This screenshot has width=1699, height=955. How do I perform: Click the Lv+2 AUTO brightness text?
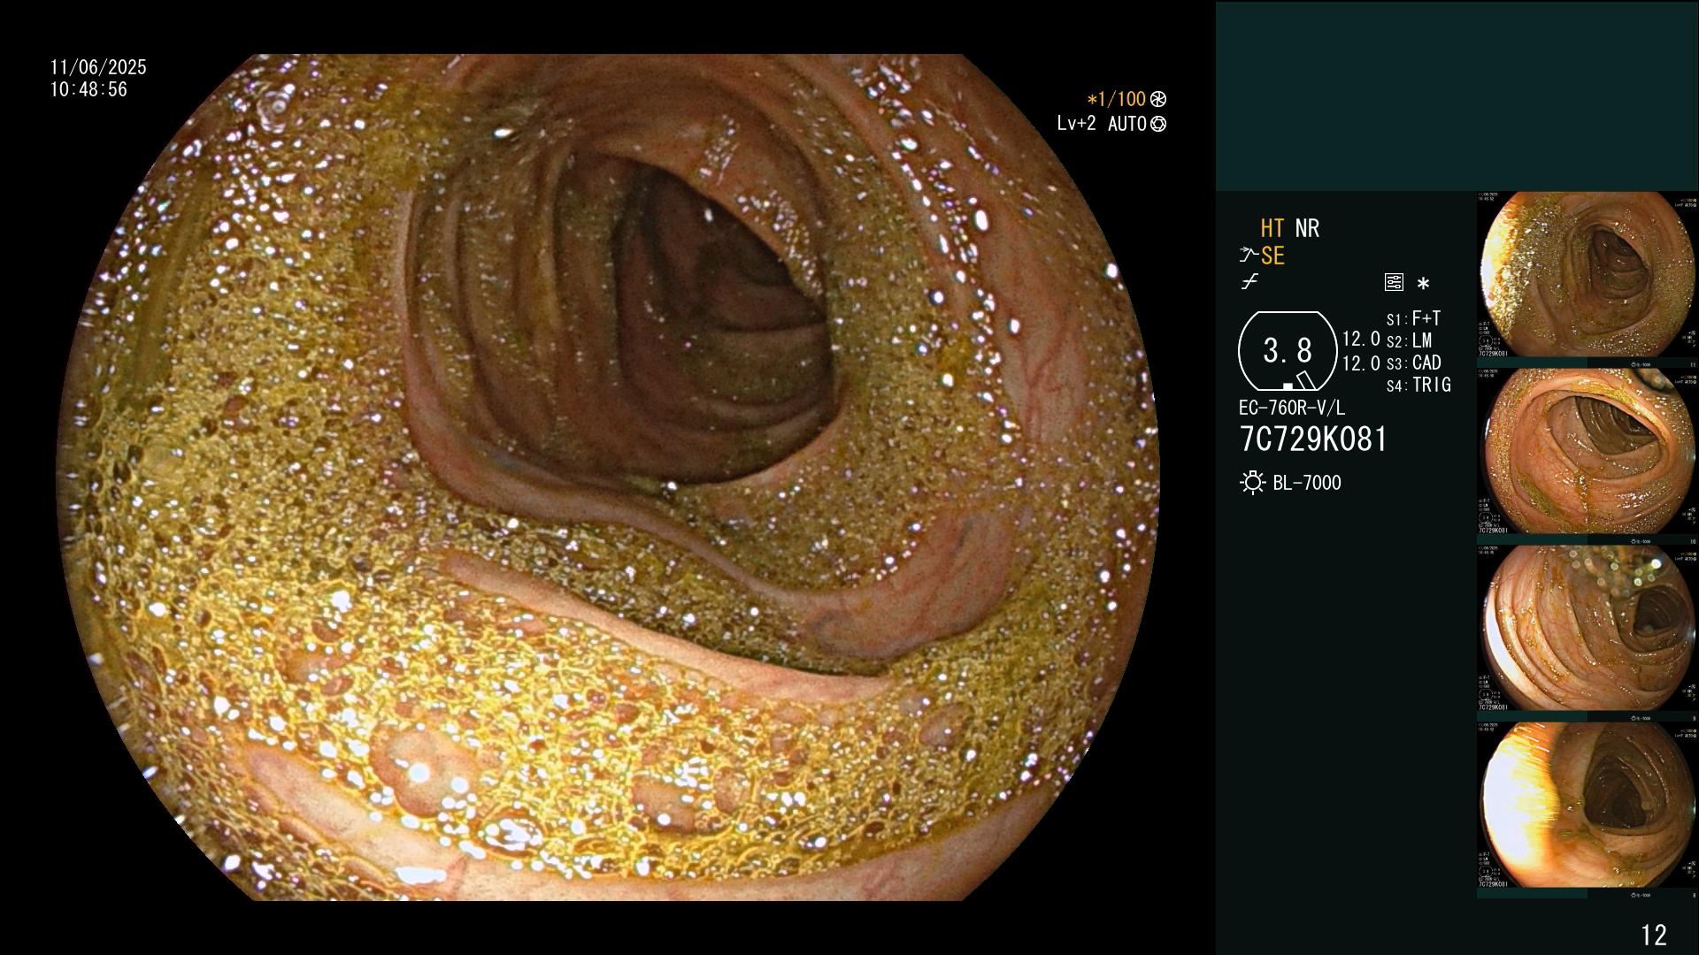1102,125
